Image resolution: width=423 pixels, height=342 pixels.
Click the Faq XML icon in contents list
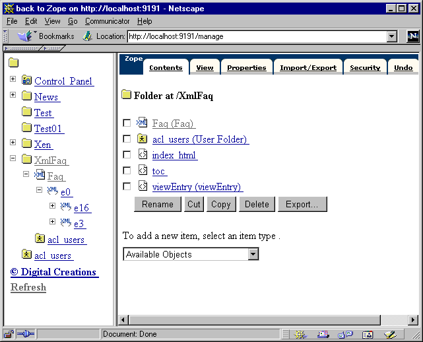(x=142, y=122)
